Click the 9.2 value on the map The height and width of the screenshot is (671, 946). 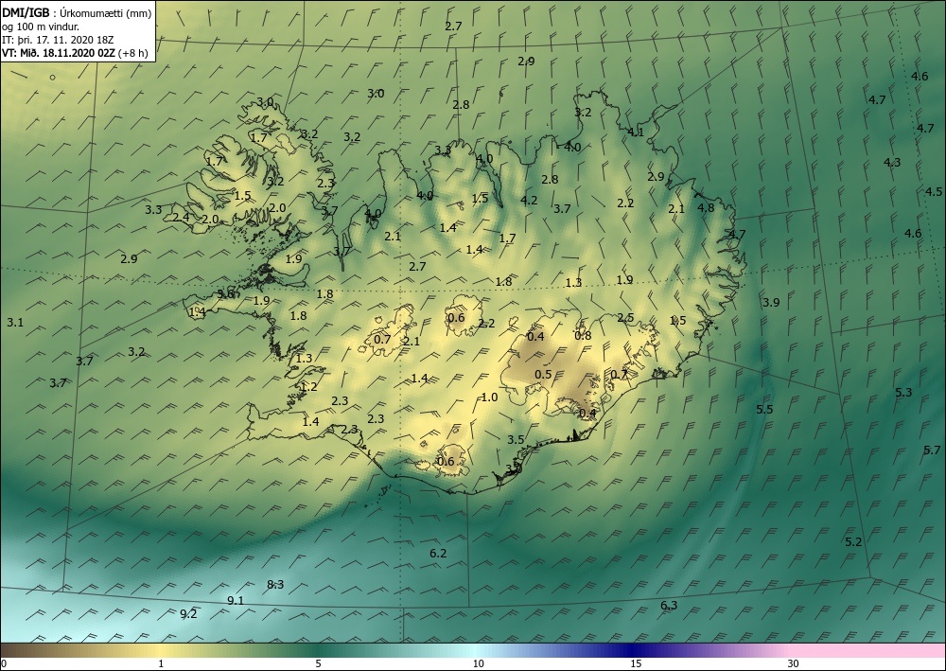click(188, 613)
